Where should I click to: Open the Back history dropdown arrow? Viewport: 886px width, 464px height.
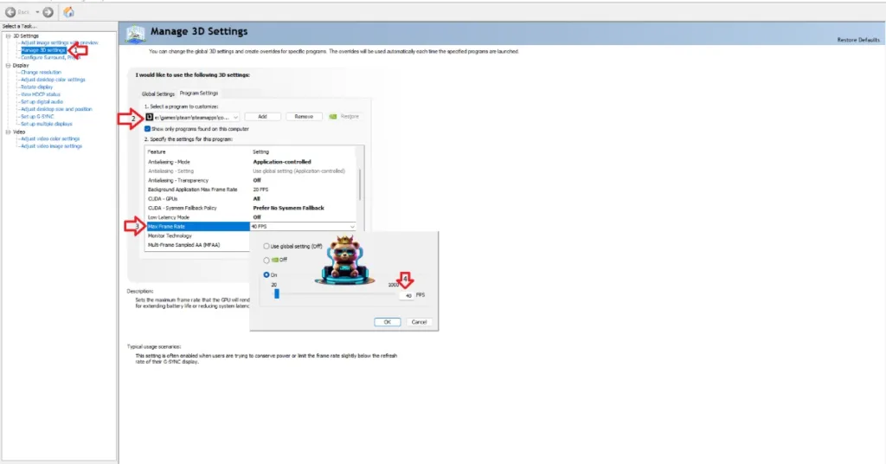(x=35, y=12)
